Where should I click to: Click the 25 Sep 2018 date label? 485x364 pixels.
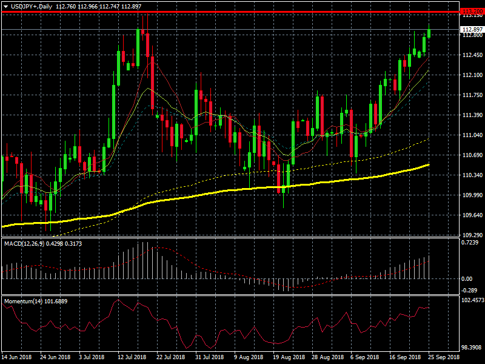(x=444, y=358)
